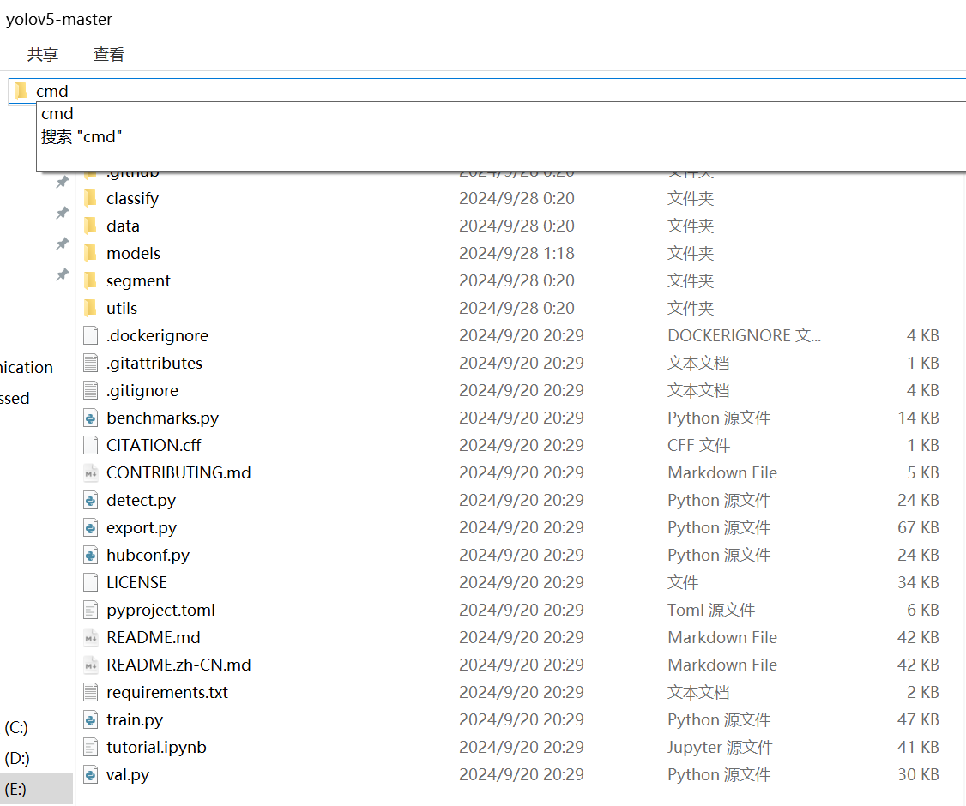Click the pyproject.toml file icon

pos(91,610)
